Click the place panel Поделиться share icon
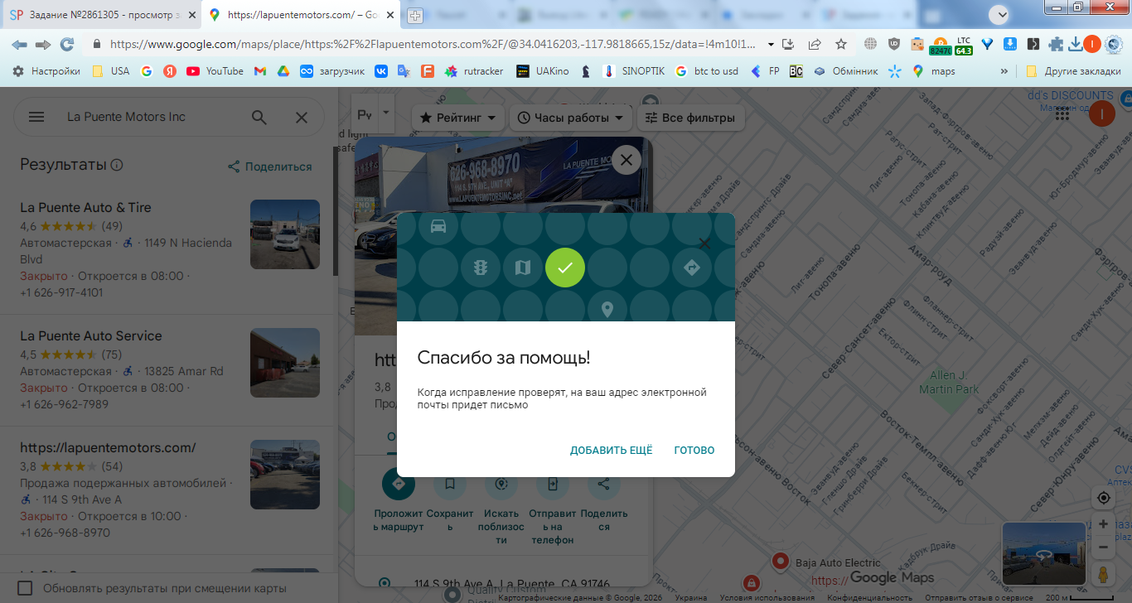 coord(604,485)
